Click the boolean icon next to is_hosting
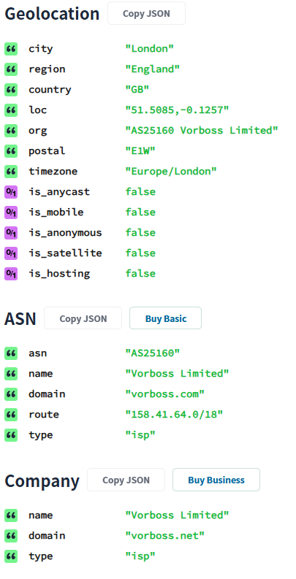 [11, 274]
